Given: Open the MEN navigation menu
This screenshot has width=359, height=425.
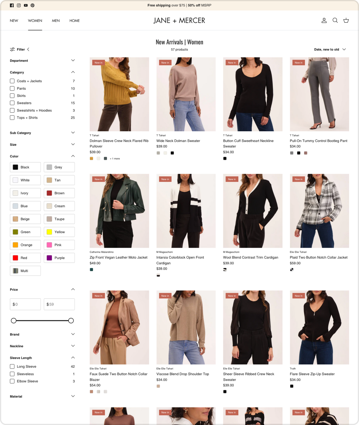Looking at the screenshot, I should click(56, 21).
